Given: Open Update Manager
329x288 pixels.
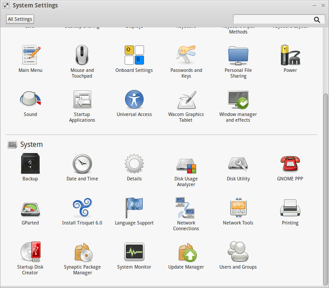Looking at the screenshot, I should [x=186, y=252].
